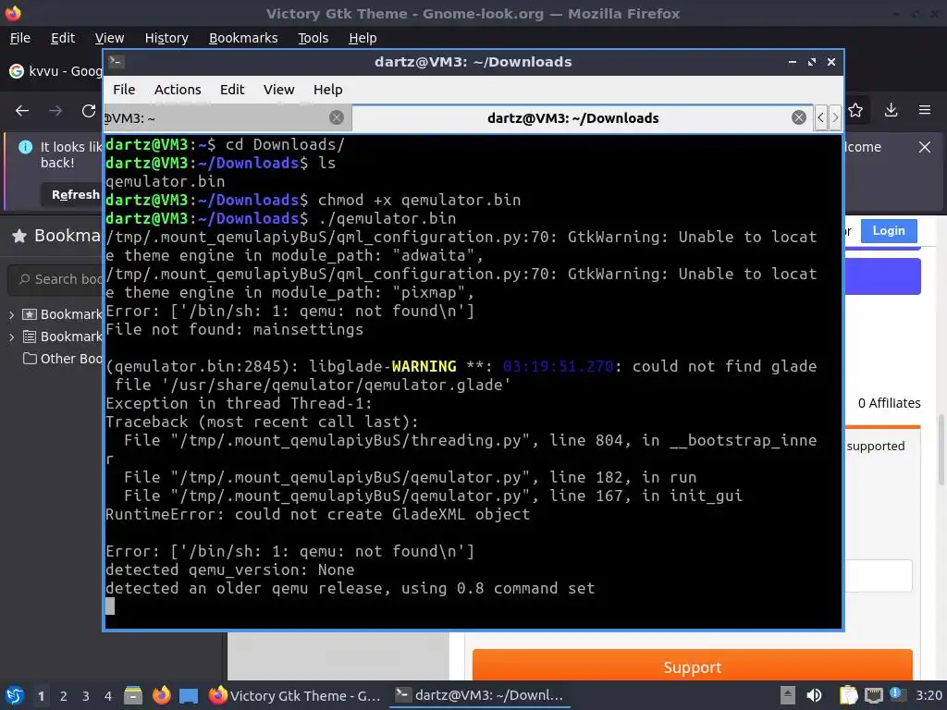Go back in Firefox
The image size is (947, 710).
(x=22, y=111)
